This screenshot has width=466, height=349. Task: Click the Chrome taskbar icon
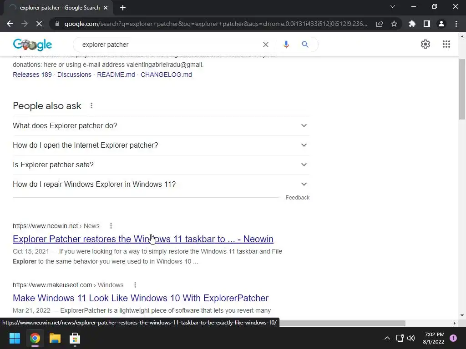tap(35, 338)
